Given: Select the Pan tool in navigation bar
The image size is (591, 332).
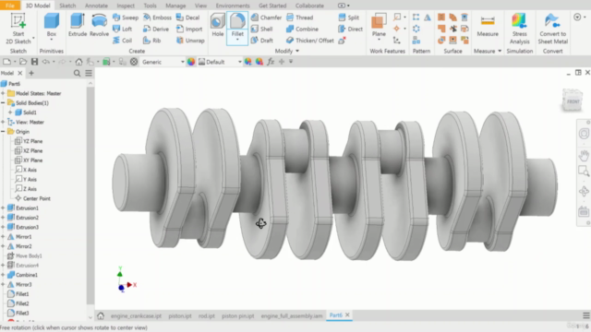Looking at the screenshot, I should (584, 155).
